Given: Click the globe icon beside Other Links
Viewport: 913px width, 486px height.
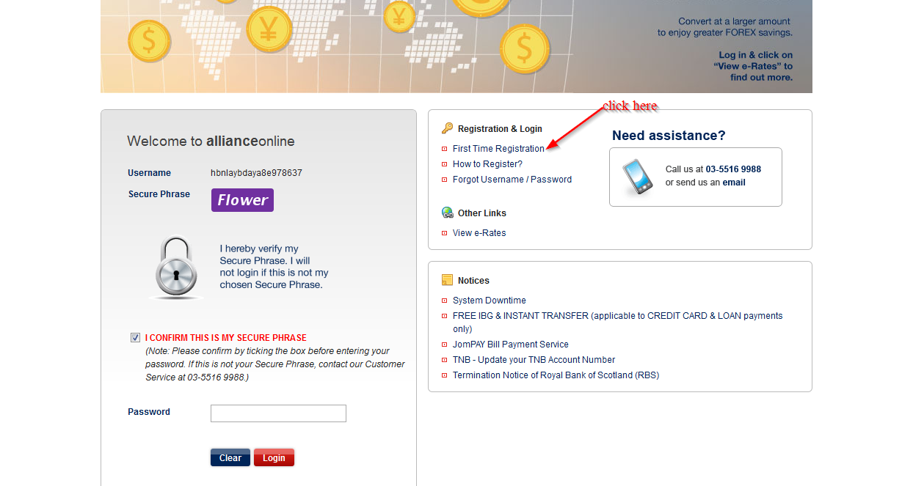Looking at the screenshot, I should 447,213.
